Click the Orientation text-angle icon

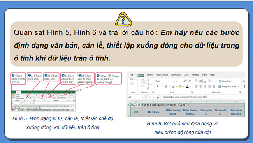(209, 81)
